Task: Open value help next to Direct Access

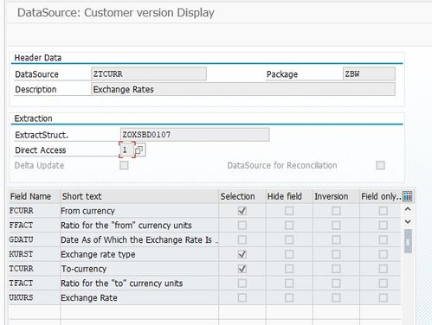Action: click(x=139, y=150)
